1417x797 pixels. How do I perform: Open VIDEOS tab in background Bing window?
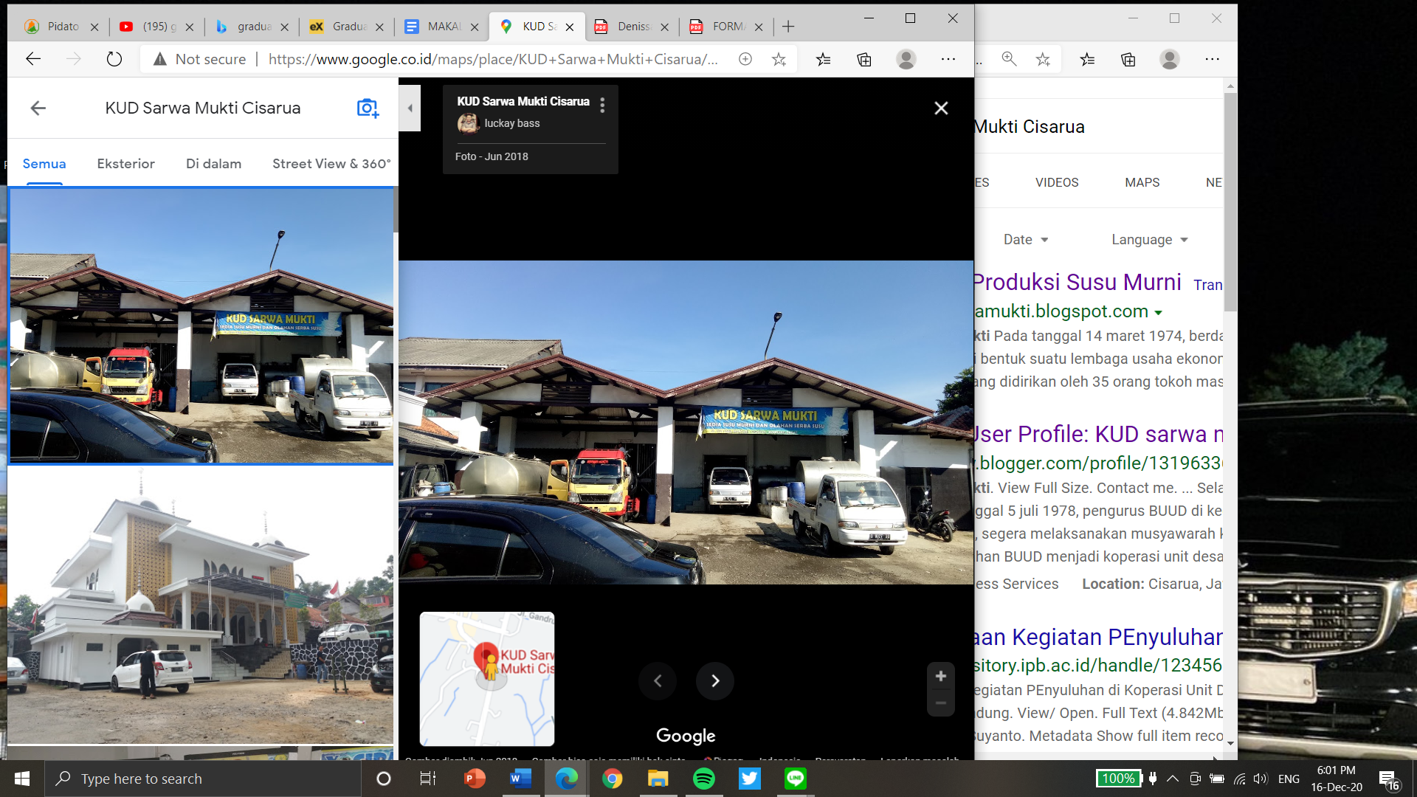tap(1057, 182)
